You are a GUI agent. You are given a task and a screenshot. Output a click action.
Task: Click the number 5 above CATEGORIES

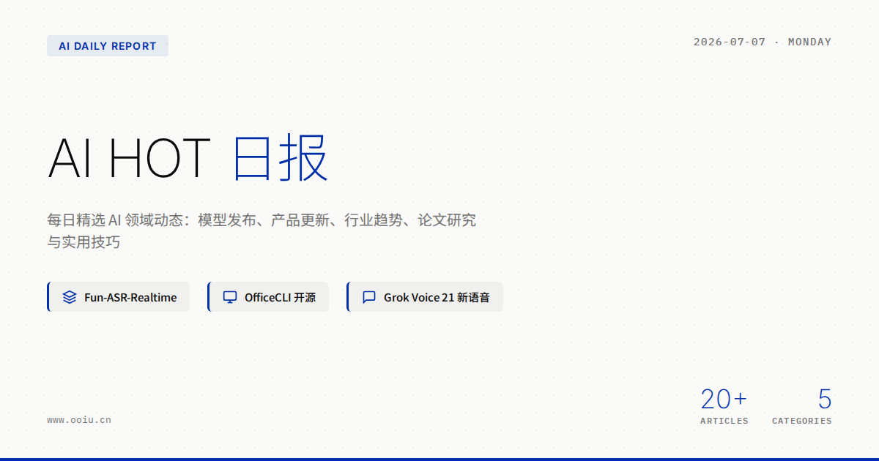coord(825,400)
